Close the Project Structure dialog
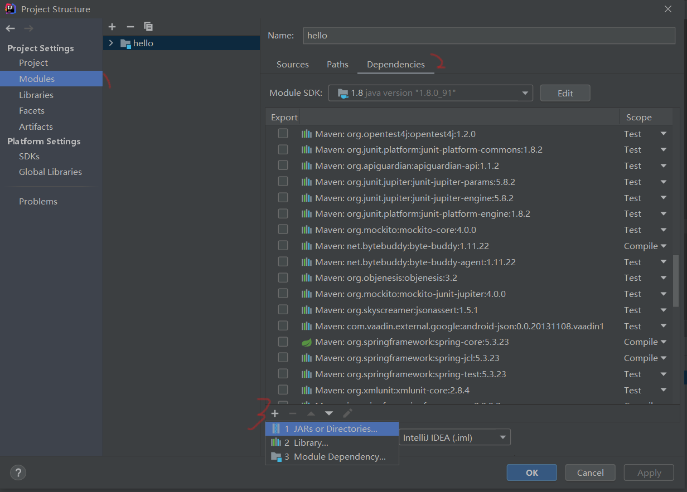The image size is (687, 492). [x=668, y=9]
